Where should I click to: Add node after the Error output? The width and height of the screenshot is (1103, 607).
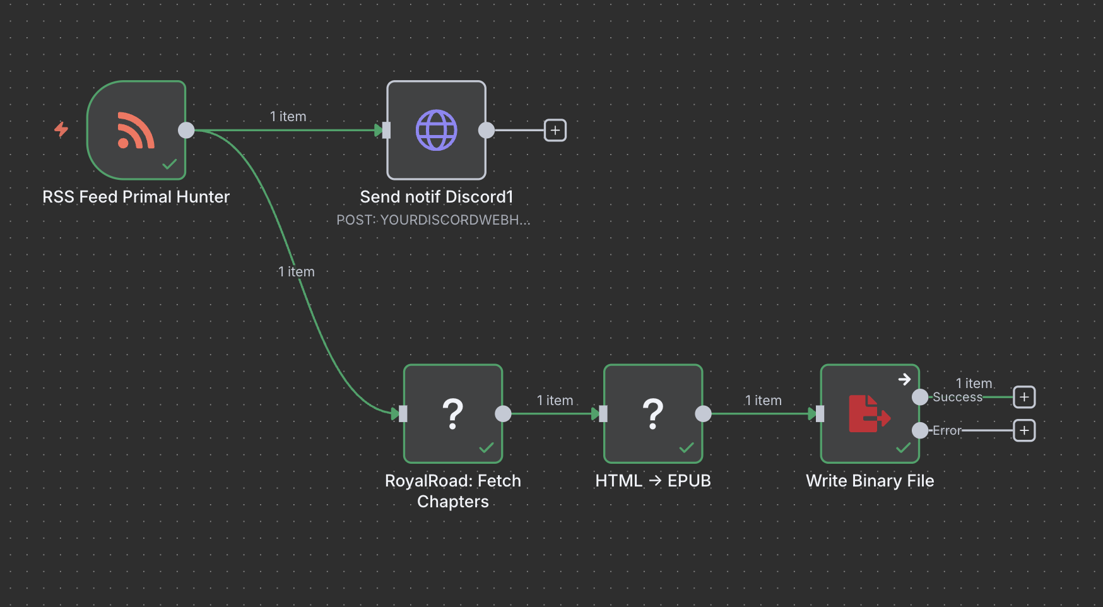point(1024,430)
